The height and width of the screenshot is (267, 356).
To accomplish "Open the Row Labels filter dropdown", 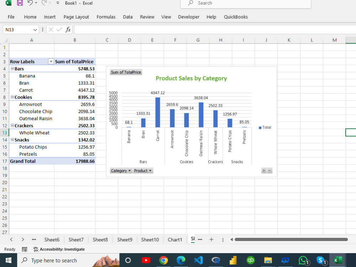I will tap(51, 61).
